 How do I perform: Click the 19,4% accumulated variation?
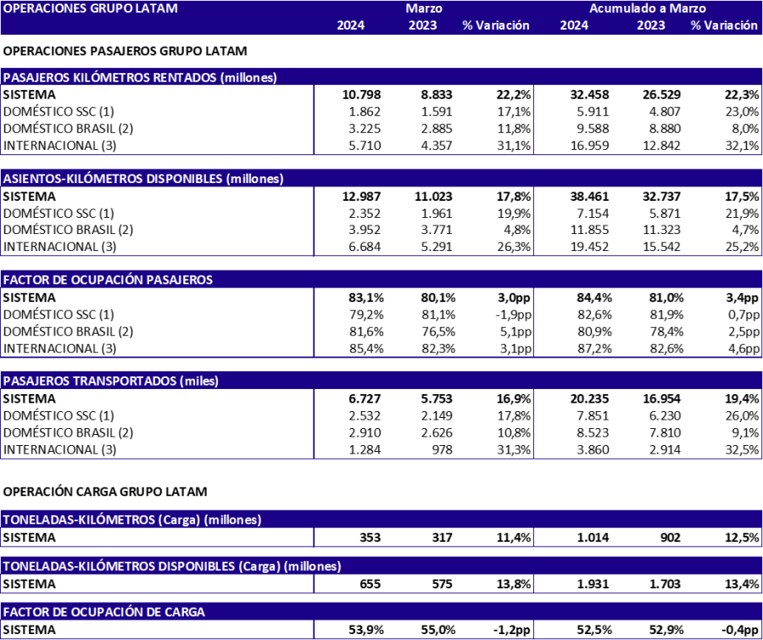(x=742, y=398)
